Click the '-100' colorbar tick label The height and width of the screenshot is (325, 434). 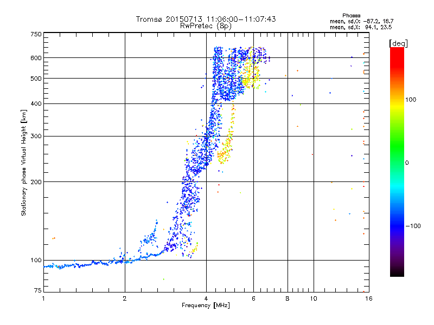click(x=413, y=226)
